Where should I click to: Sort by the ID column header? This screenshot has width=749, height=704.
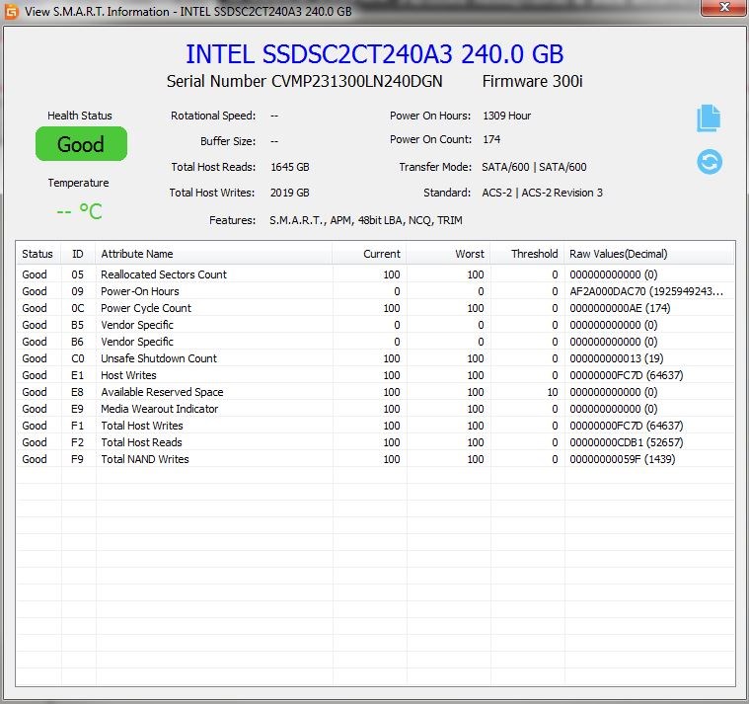(78, 254)
